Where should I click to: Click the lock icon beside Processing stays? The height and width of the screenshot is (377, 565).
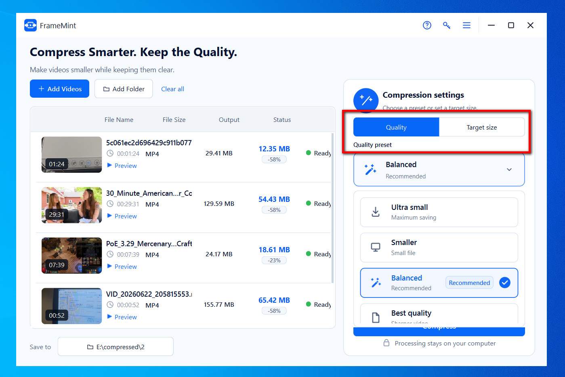[386, 343]
